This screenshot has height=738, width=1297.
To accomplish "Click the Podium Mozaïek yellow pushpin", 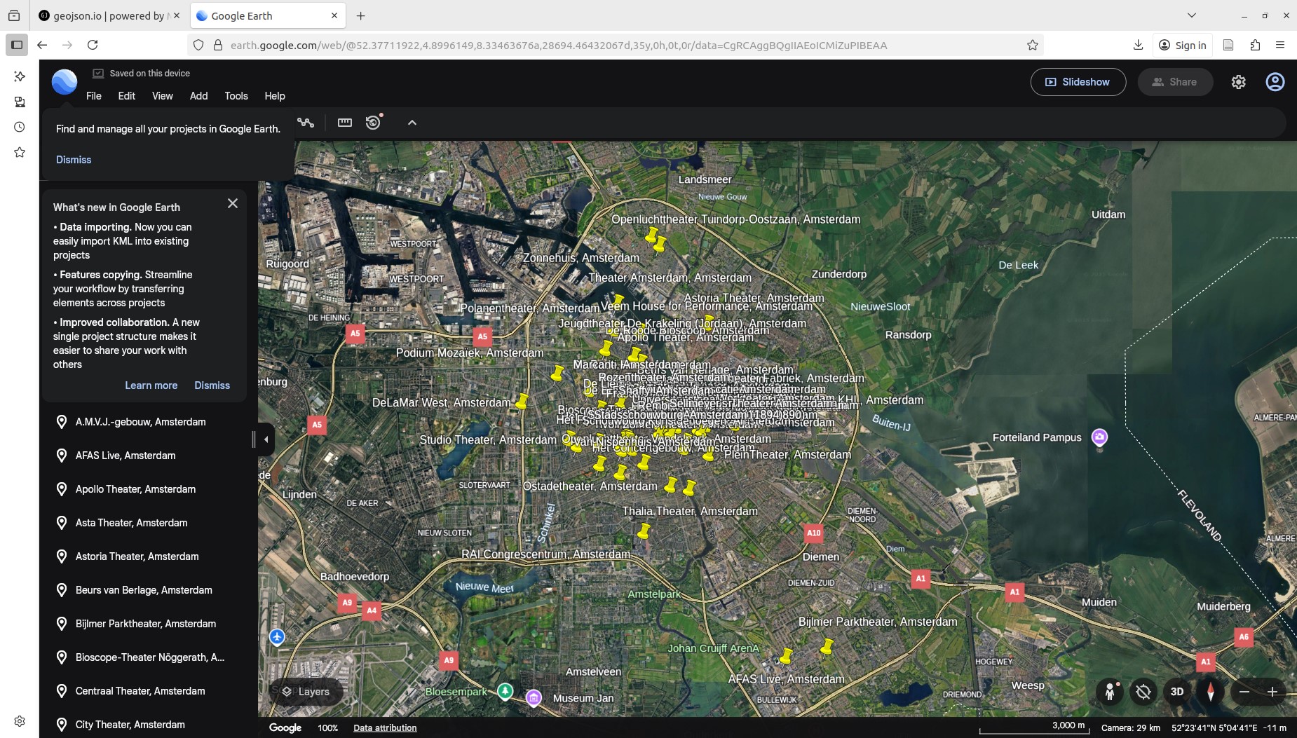I will 557,373.
